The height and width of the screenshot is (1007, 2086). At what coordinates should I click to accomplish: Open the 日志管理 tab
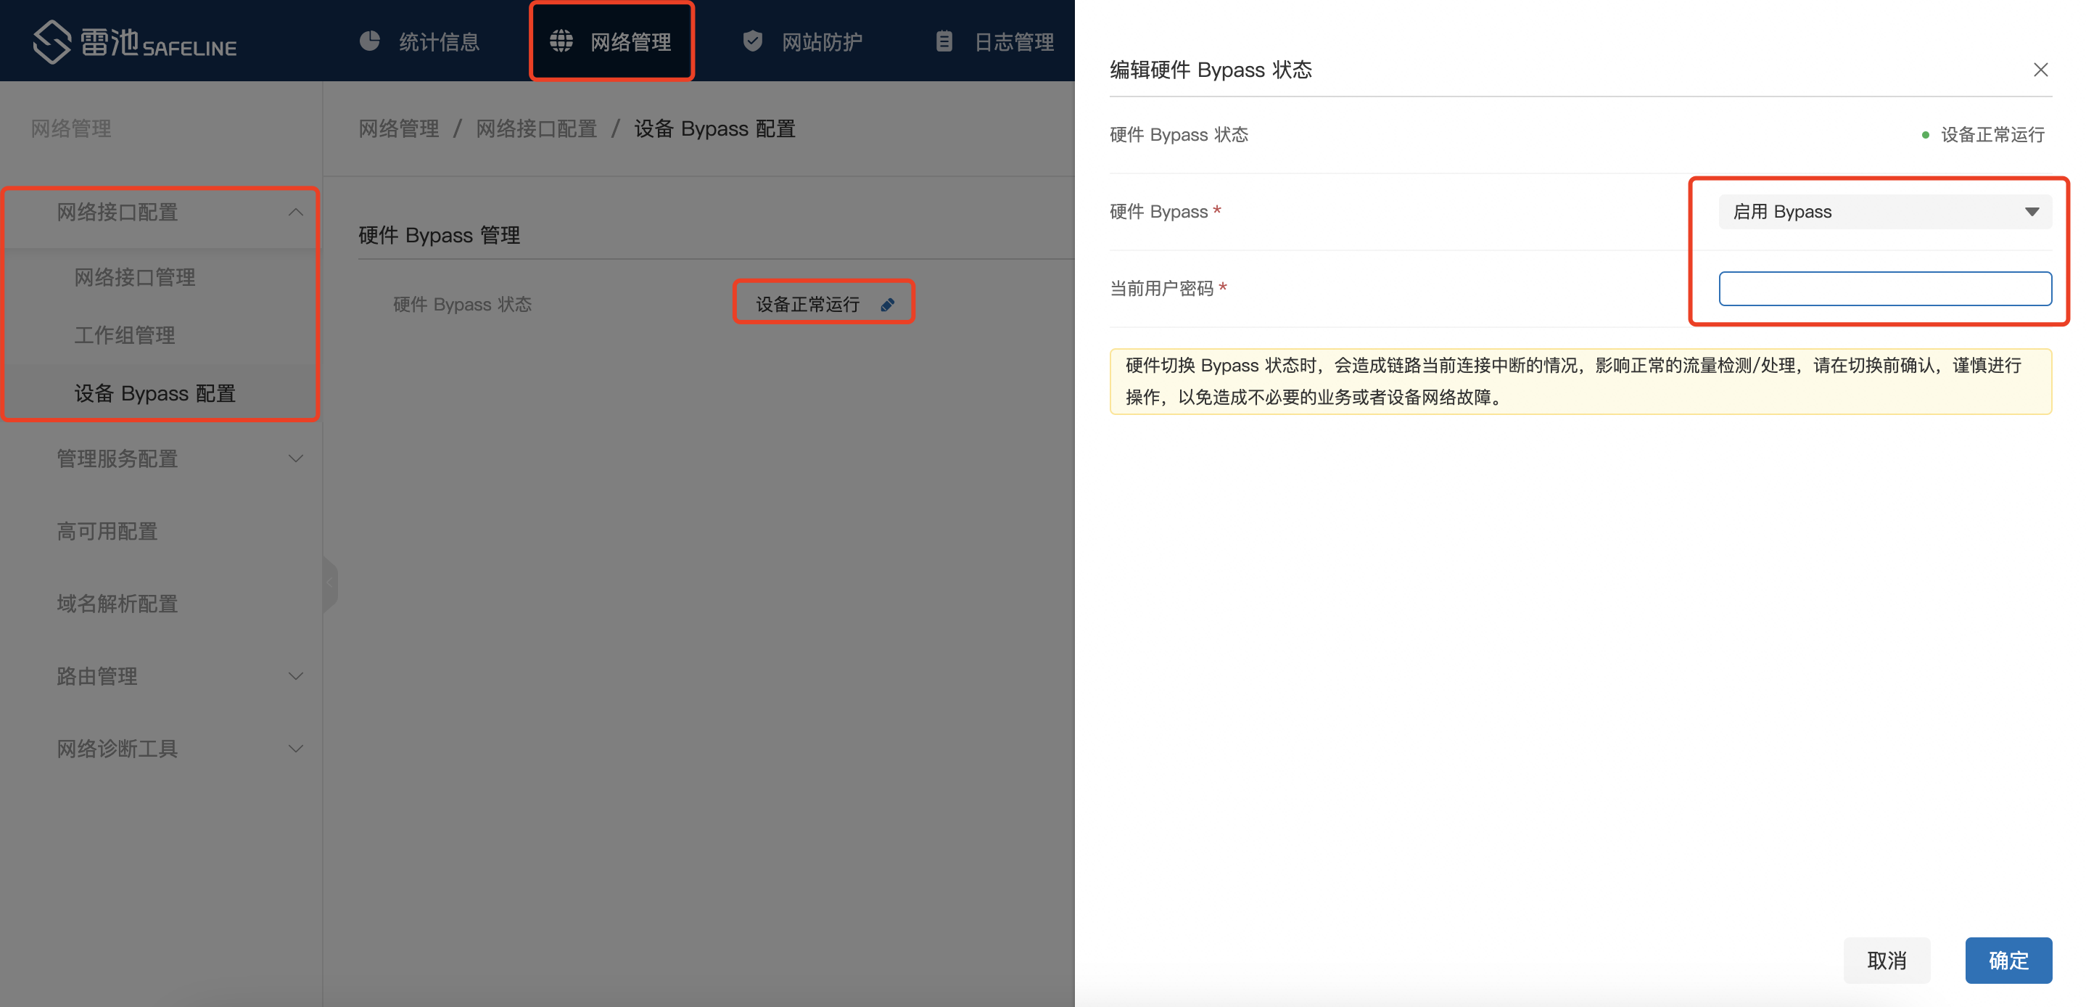(1013, 42)
